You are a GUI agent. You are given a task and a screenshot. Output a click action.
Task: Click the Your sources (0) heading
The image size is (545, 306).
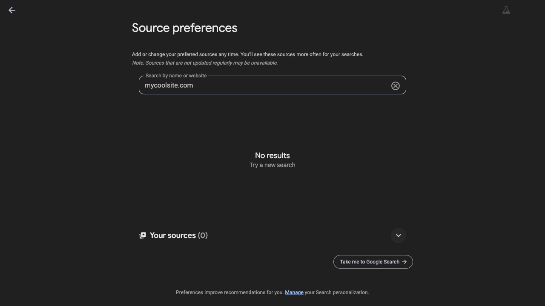pos(179,235)
